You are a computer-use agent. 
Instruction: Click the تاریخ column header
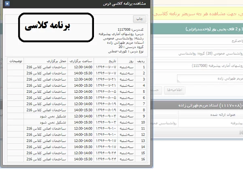coord(106,61)
